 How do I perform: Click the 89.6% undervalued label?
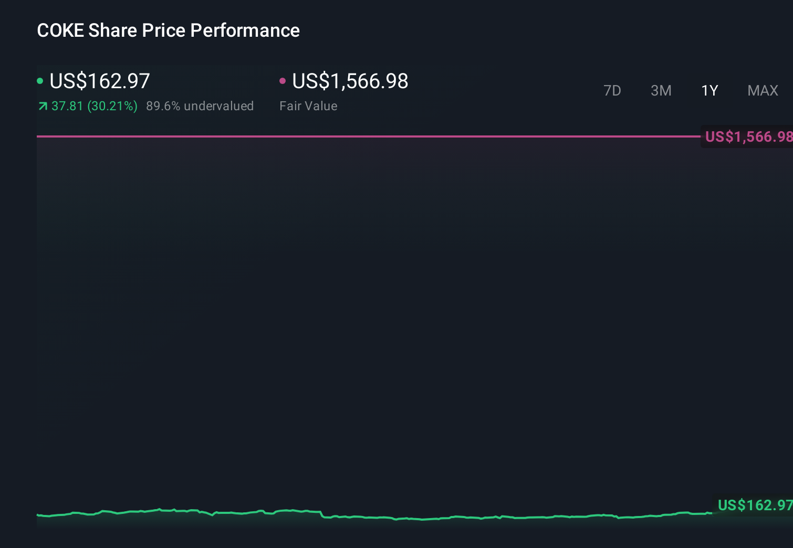(x=201, y=106)
